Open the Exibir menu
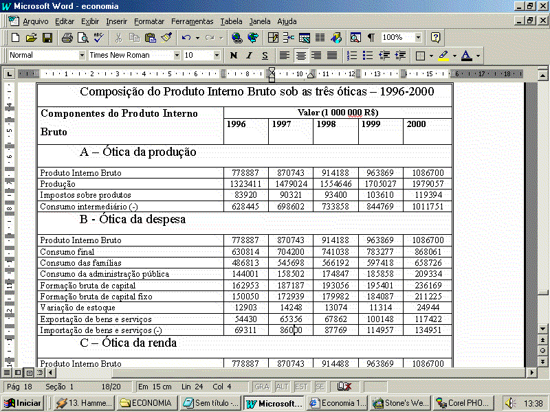Image resolution: width=550 pixels, height=412 pixels. (90, 21)
